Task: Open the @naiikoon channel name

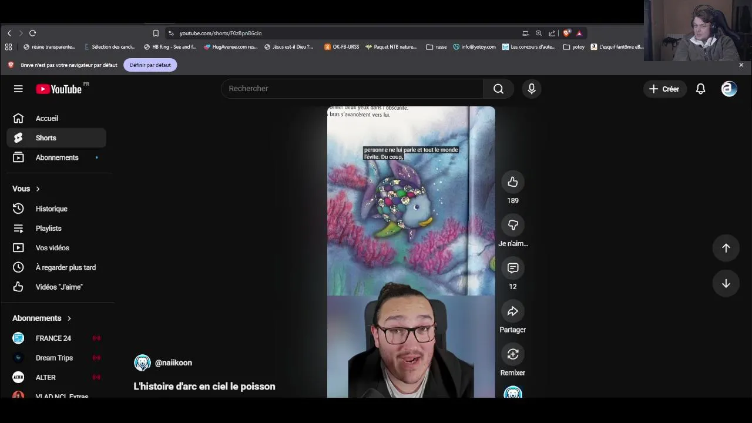Action: [x=173, y=363]
